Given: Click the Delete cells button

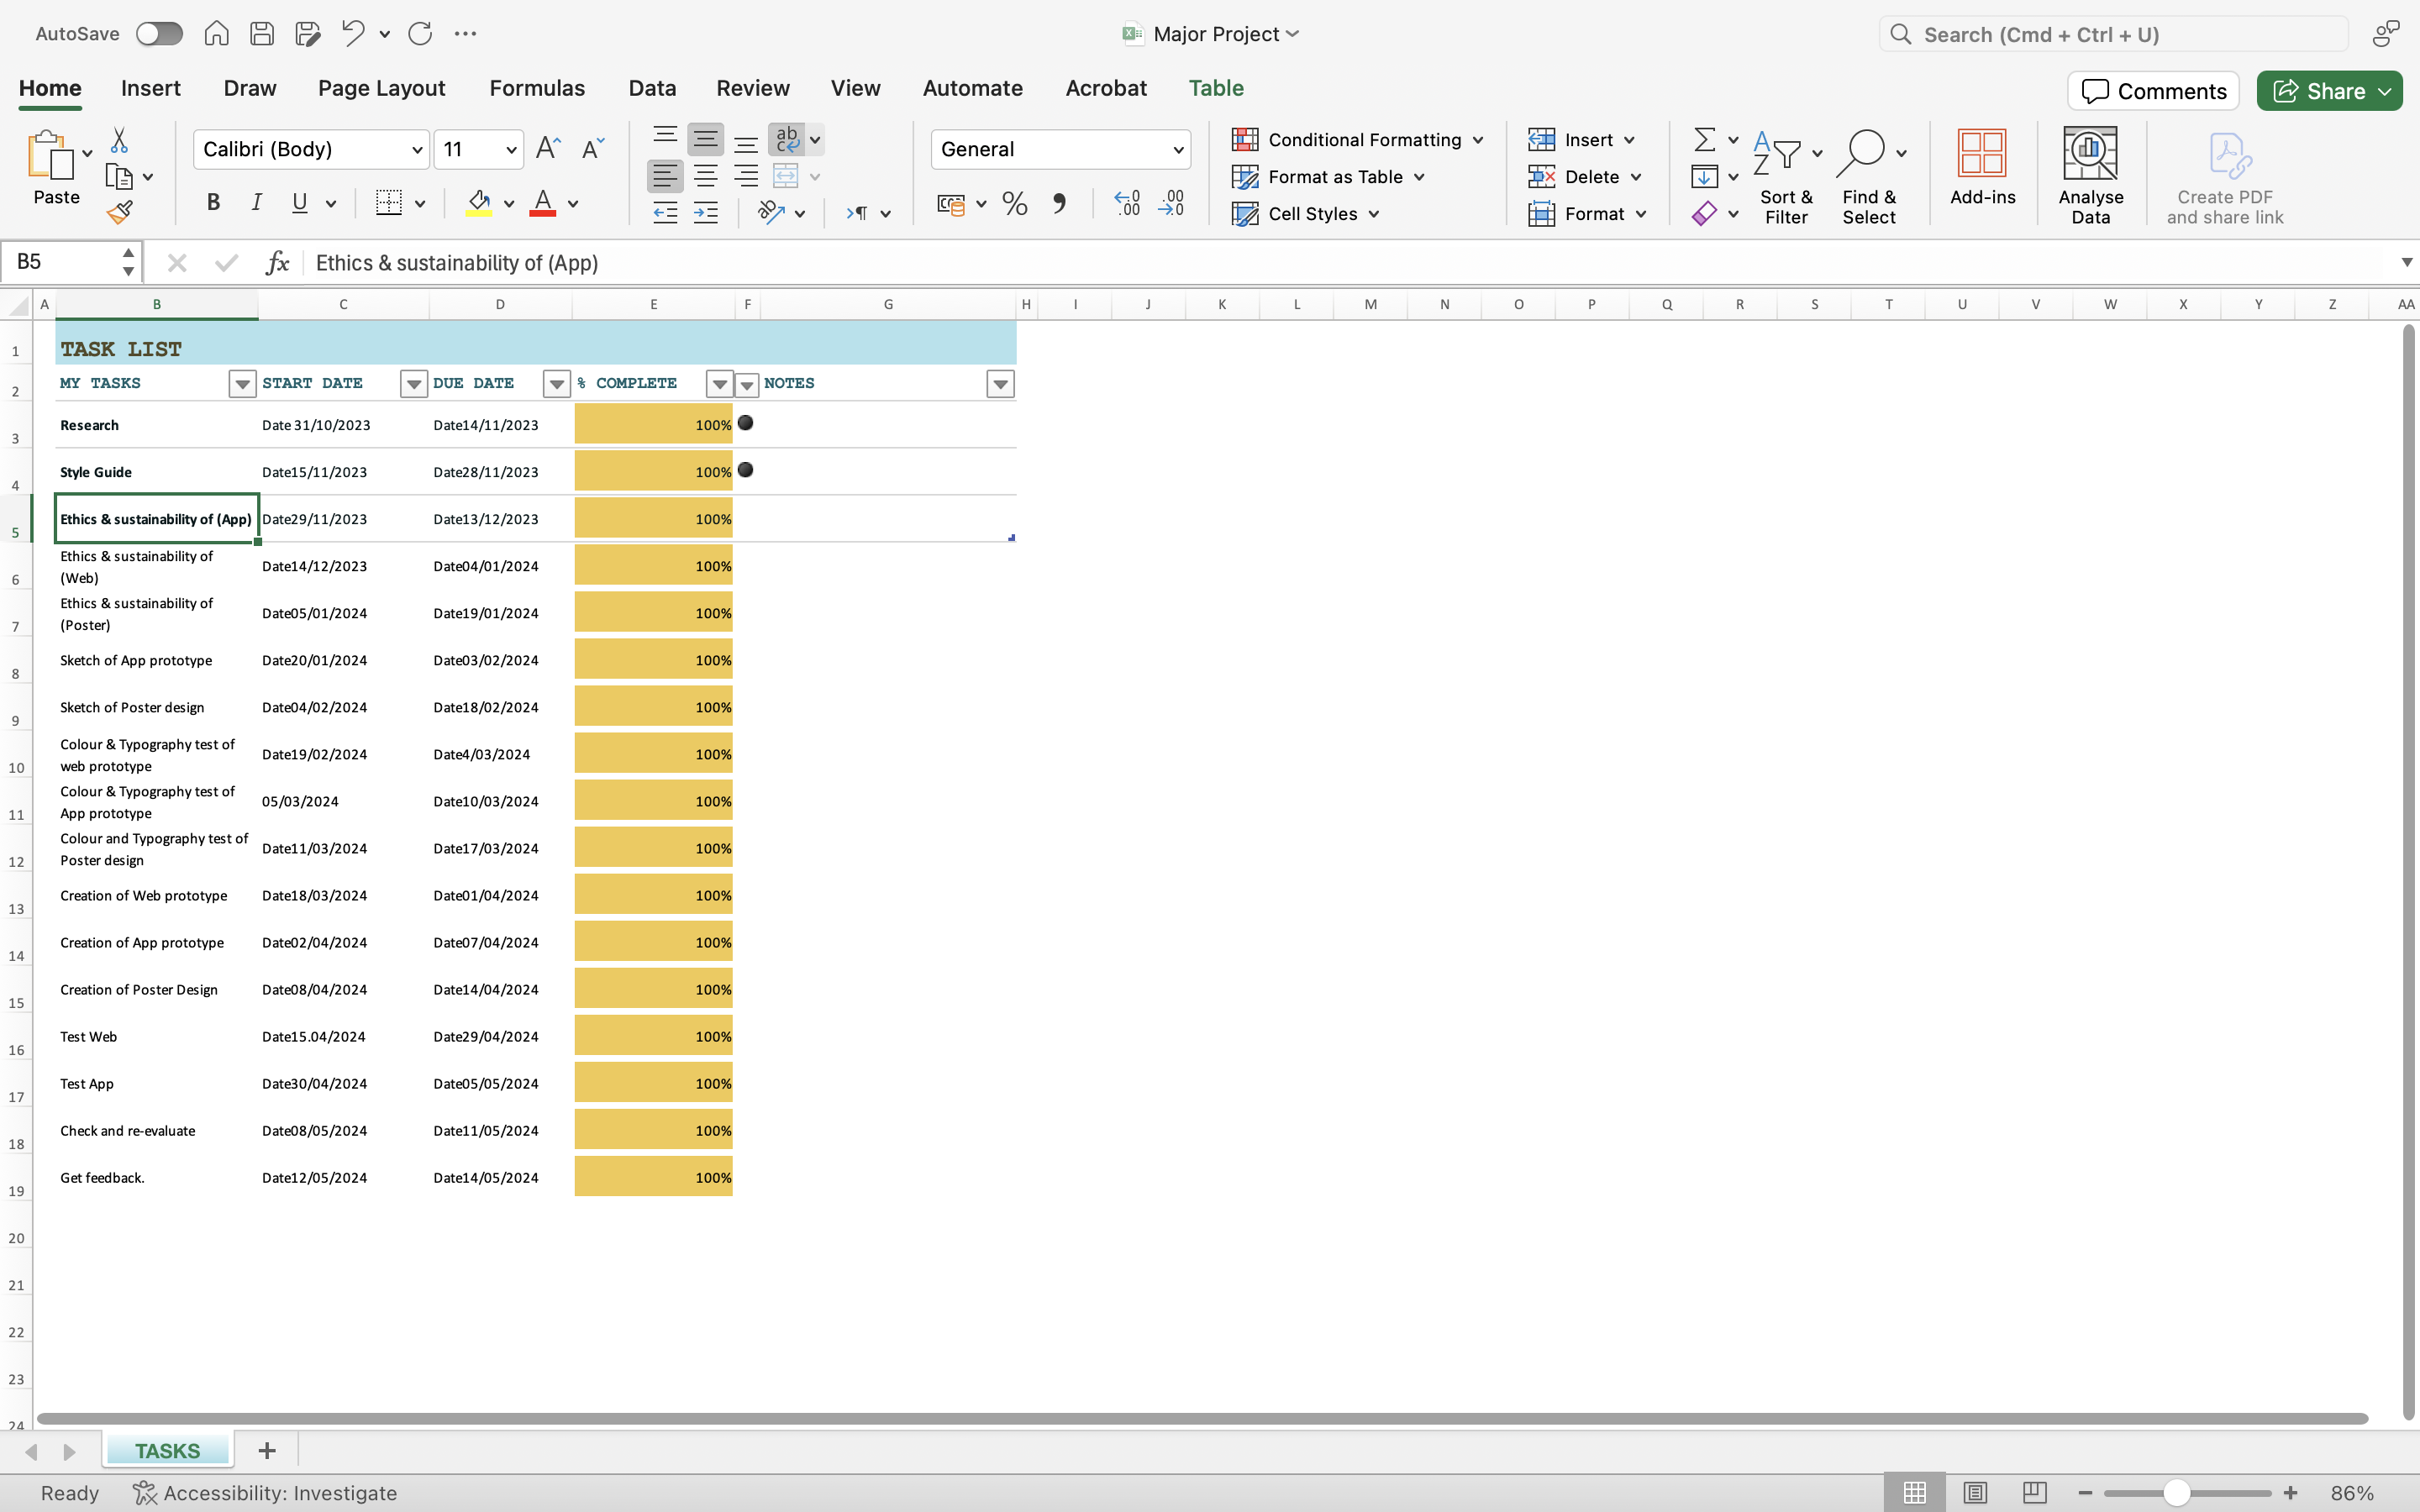Looking at the screenshot, I should click(1584, 177).
